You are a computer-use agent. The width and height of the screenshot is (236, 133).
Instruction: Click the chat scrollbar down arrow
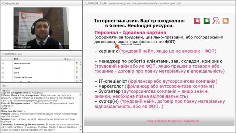(80, 130)
